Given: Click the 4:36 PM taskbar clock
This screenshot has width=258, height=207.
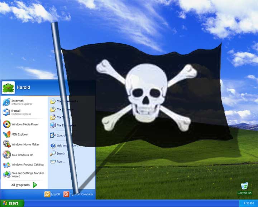Looking at the screenshot, I should pyautogui.click(x=249, y=203).
